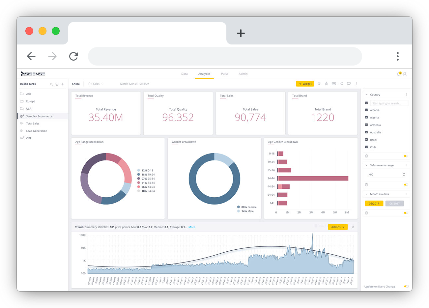Open the download dashboard icon

tap(326, 84)
